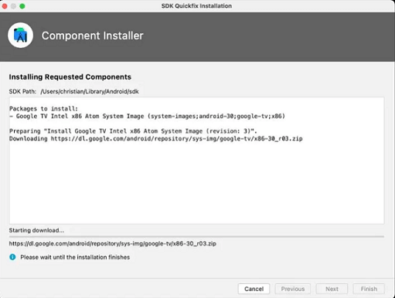The height and width of the screenshot is (298, 395).
Task: Click the Installing Requested Components heading
Action: pyautogui.click(x=70, y=77)
